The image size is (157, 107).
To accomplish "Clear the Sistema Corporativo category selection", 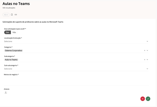I will click(145, 50).
